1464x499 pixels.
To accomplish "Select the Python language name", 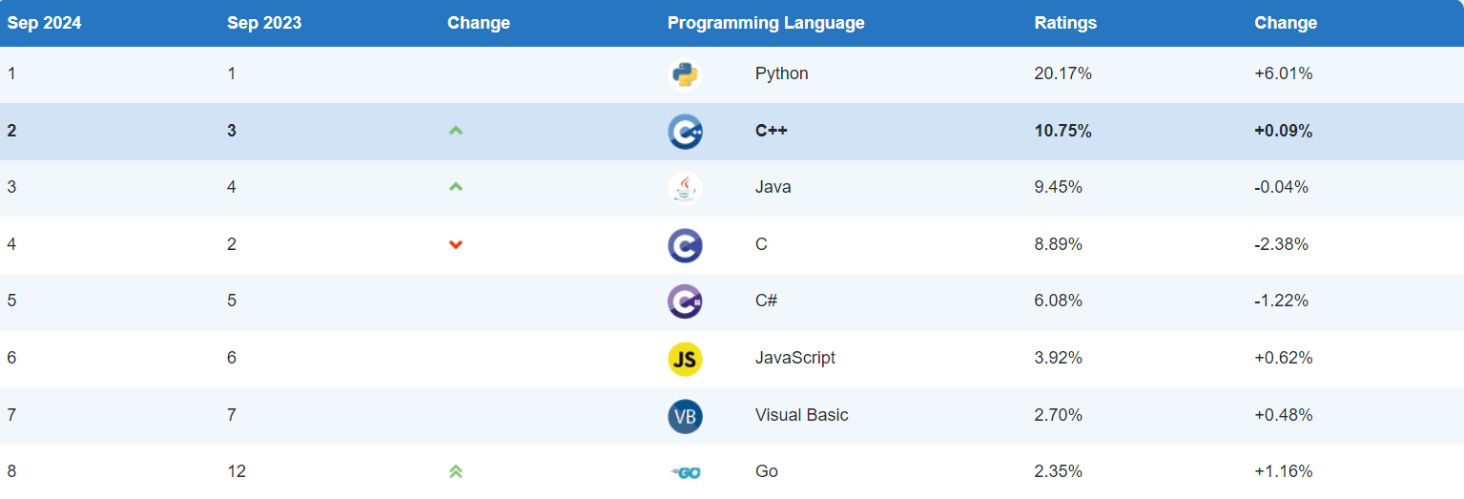I will pos(781,73).
